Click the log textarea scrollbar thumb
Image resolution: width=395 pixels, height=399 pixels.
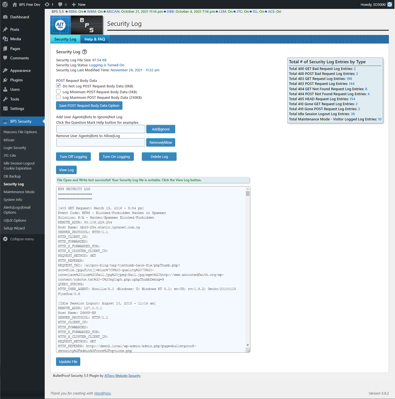click(x=248, y=193)
